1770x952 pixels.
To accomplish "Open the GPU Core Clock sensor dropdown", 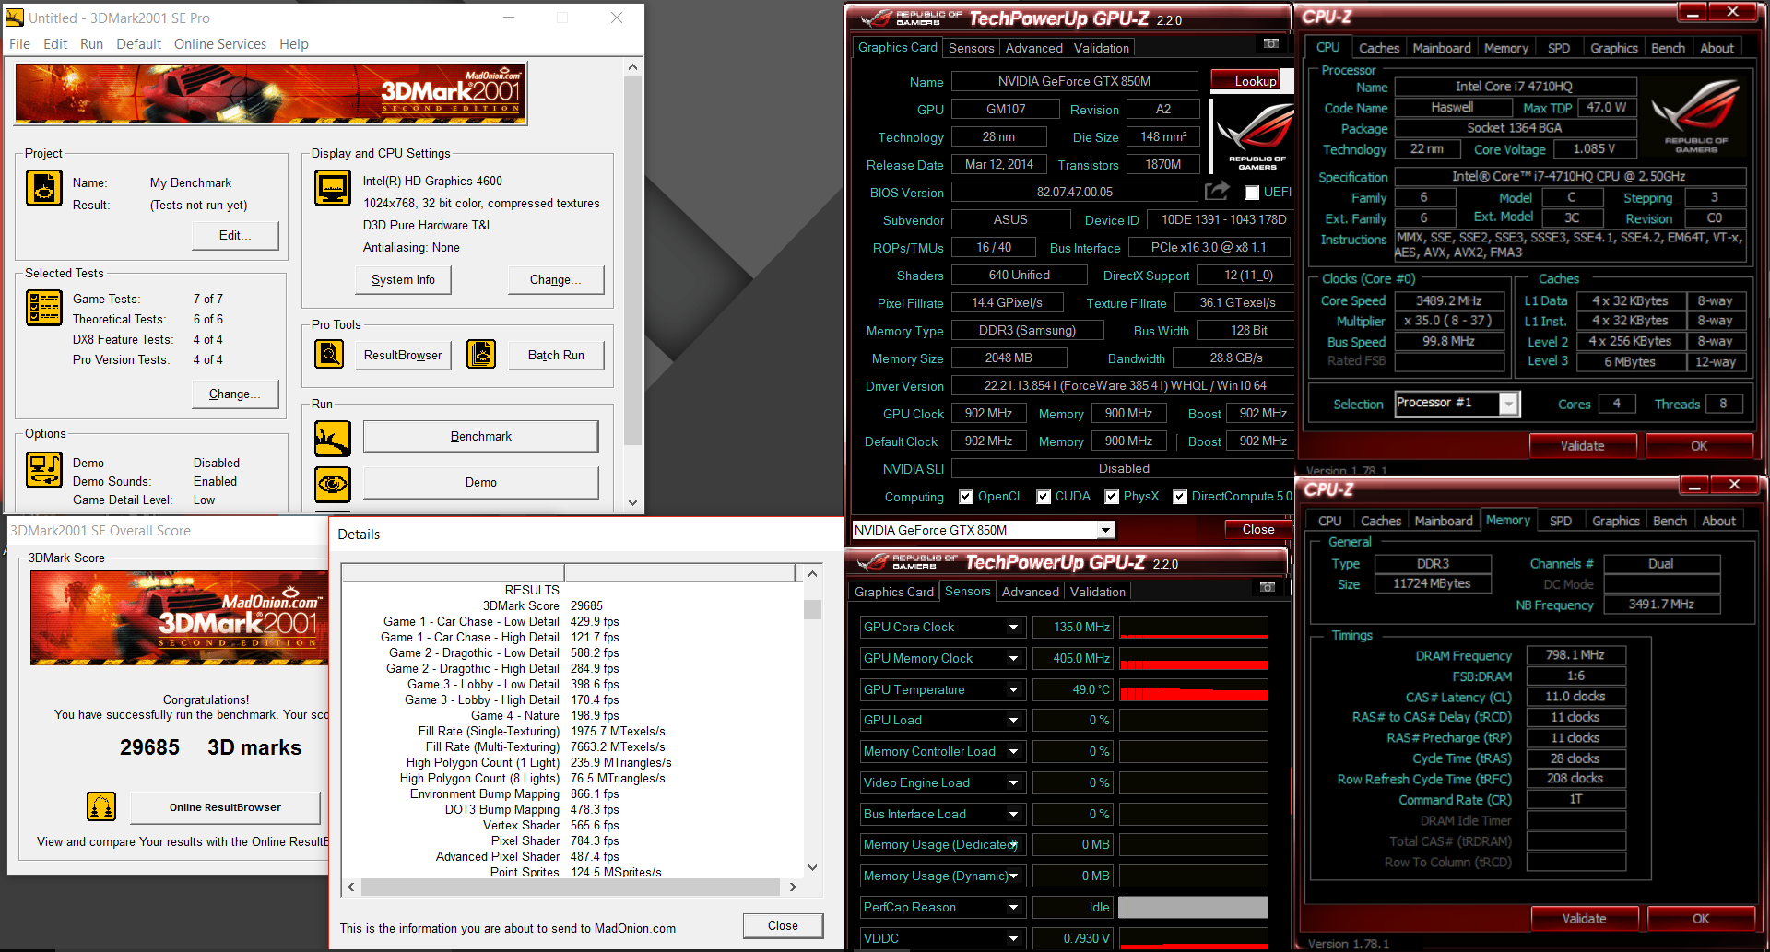I will point(1013,628).
